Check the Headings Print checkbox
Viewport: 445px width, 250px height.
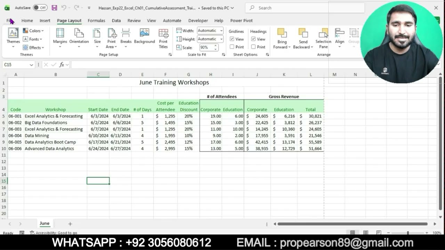pos(253,47)
